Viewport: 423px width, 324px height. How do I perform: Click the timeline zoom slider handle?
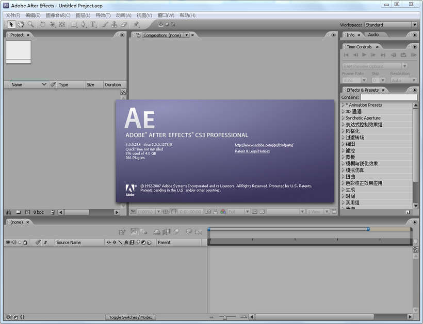[x=225, y=317]
